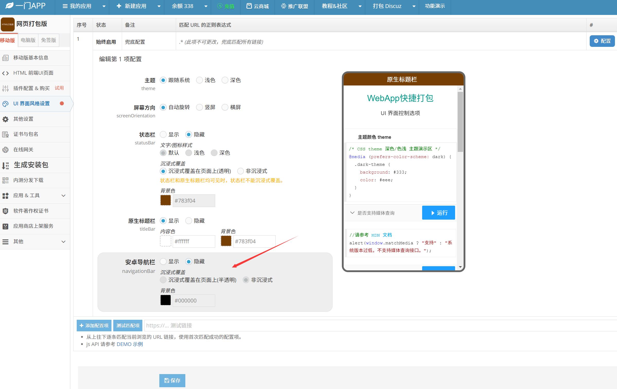
Task: Set 状态栏 to 显示
Action: tap(163, 134)
